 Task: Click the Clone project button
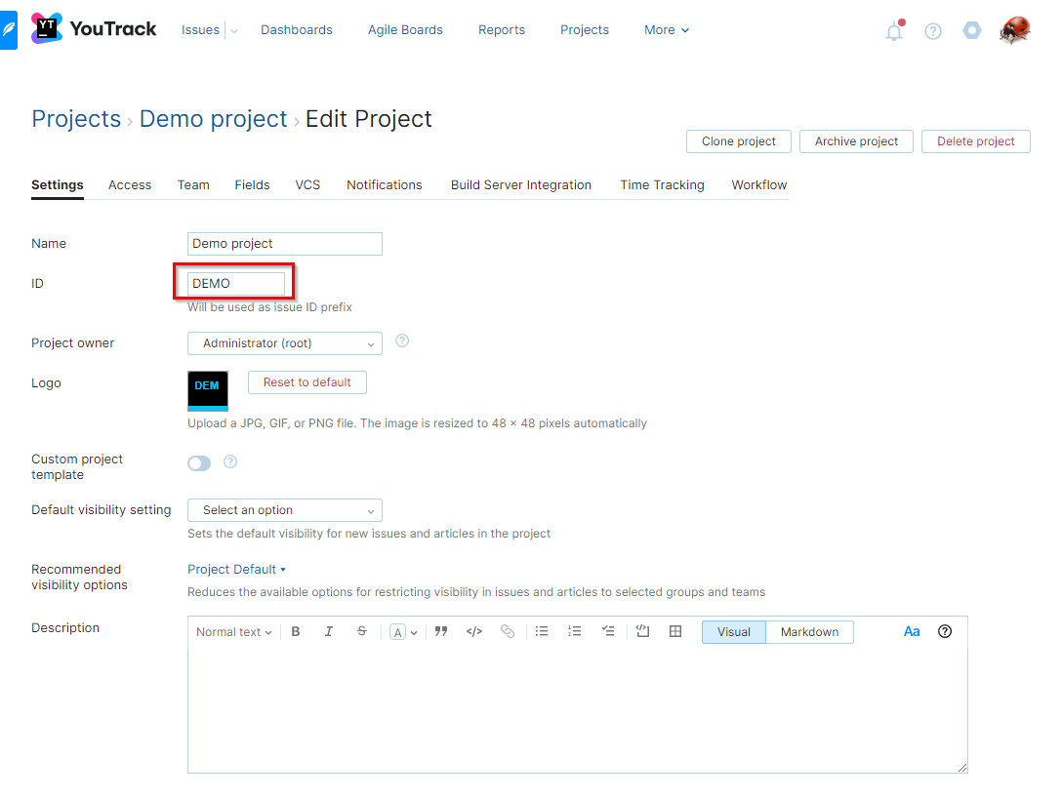[738, 140]
